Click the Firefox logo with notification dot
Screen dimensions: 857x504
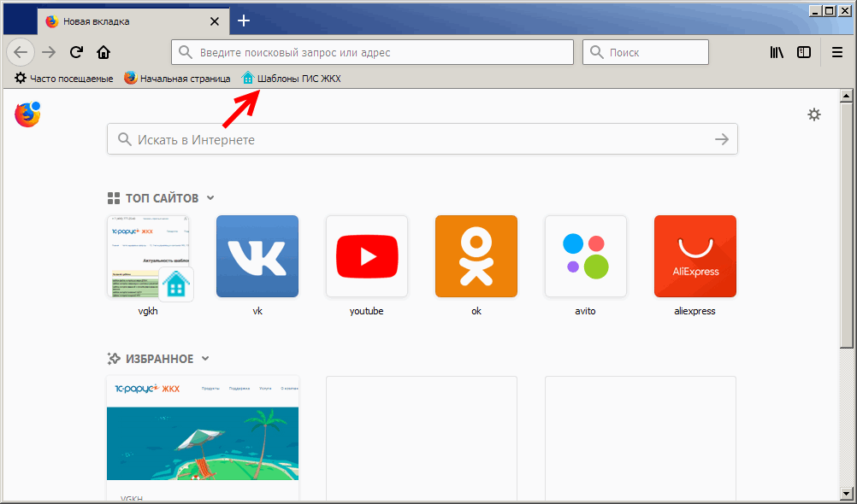pyautogui.click(x=27, y=114)
